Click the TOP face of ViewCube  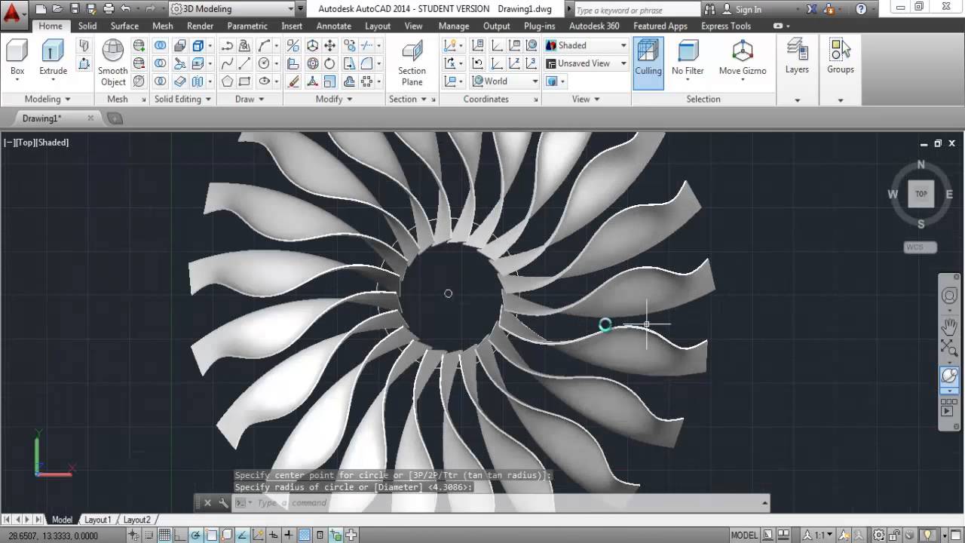point(921,194)
